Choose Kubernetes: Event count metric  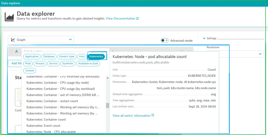click(x=43, y=126)
